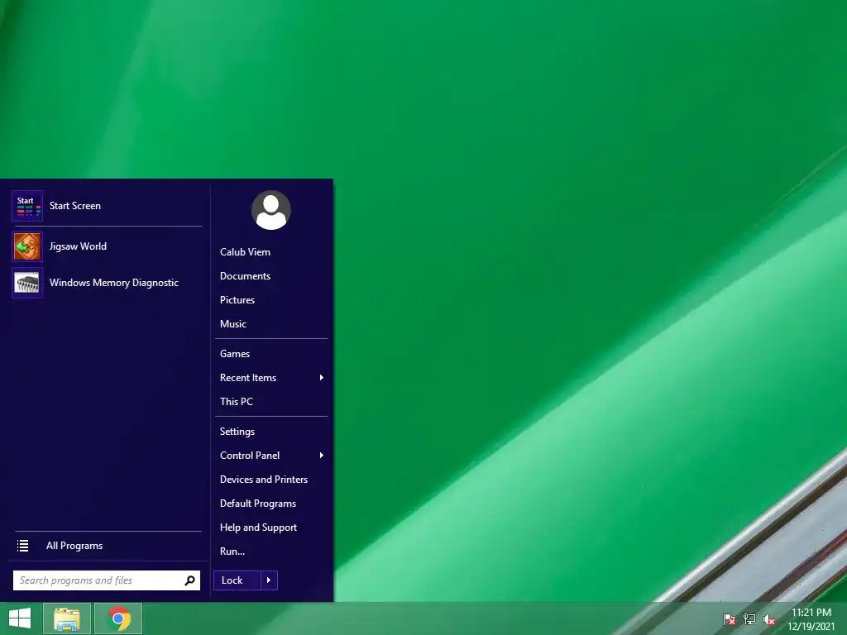Open Windows Memory Diagnostic chip icon

[27, 283]
